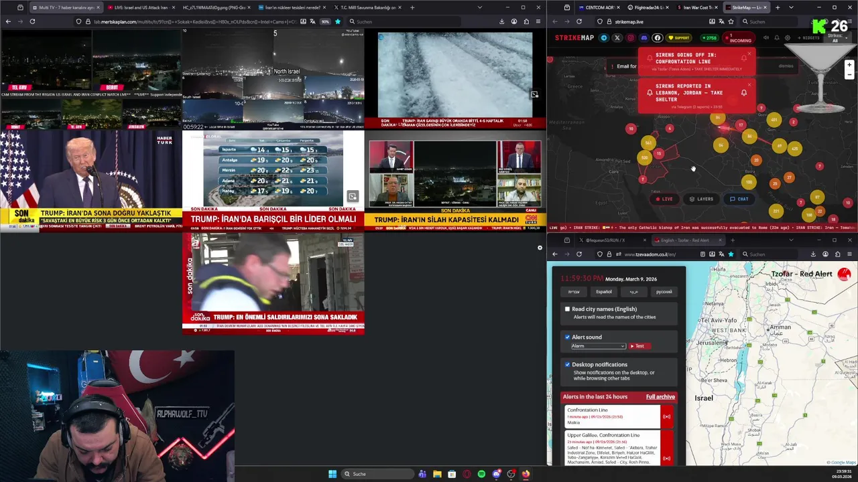Screen dimensions: 858x482
Task: Switch Tzofar to русский language
Action: point(664,292)
